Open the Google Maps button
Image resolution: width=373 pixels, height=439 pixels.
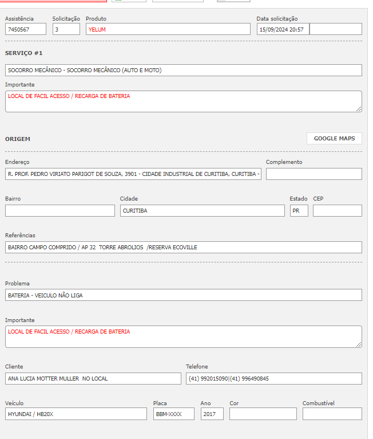(334, 139)
